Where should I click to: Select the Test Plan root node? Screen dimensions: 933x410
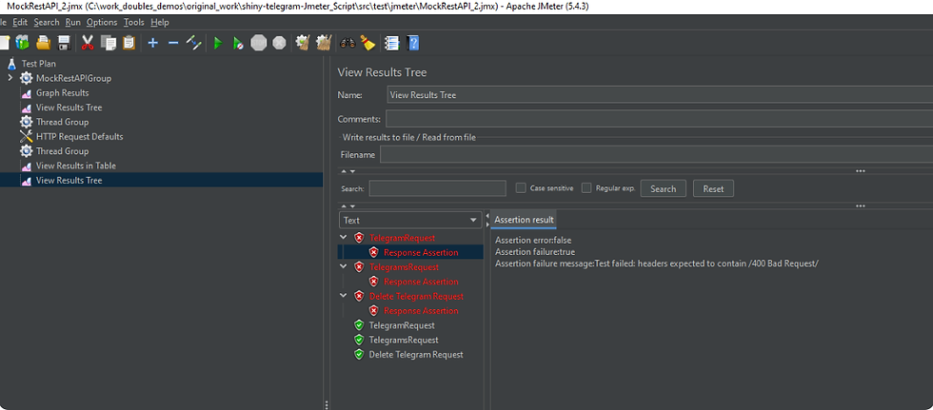(x=38, y=64)
